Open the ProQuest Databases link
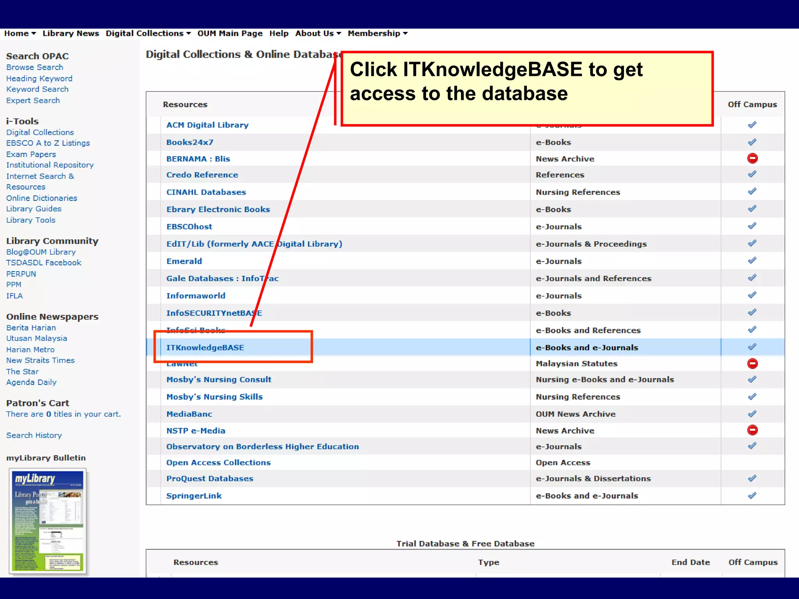799x599 pixels. coord(210,478)
